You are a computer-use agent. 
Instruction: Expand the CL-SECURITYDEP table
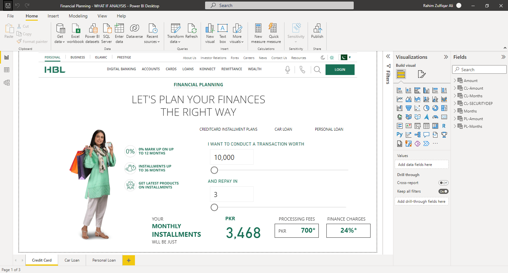coord(455,103)
